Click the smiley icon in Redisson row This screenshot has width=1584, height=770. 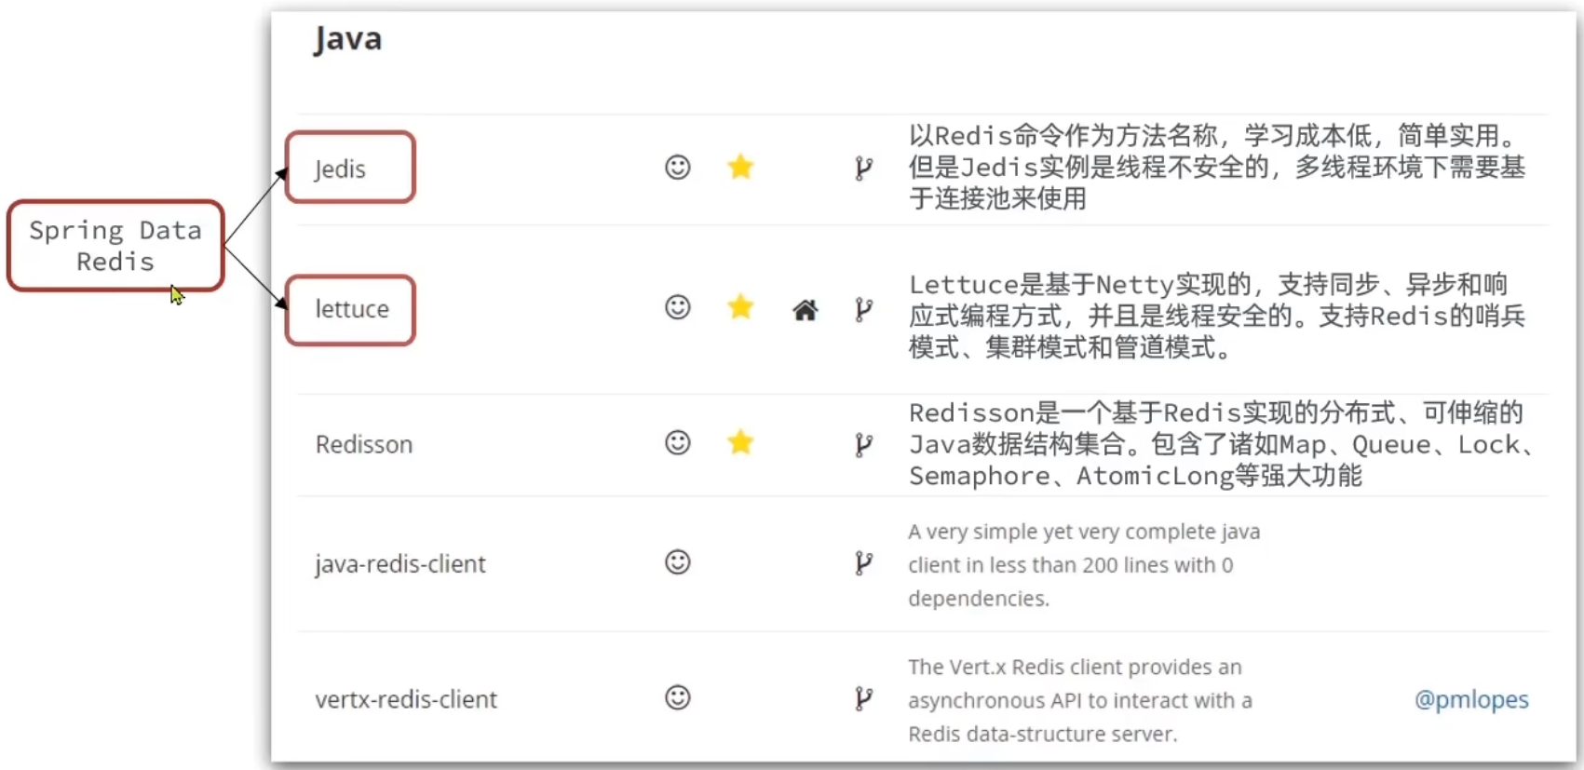pos(678,442)
